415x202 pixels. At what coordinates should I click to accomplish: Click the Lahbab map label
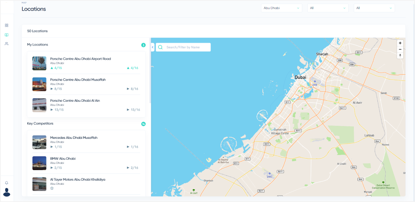369,135
